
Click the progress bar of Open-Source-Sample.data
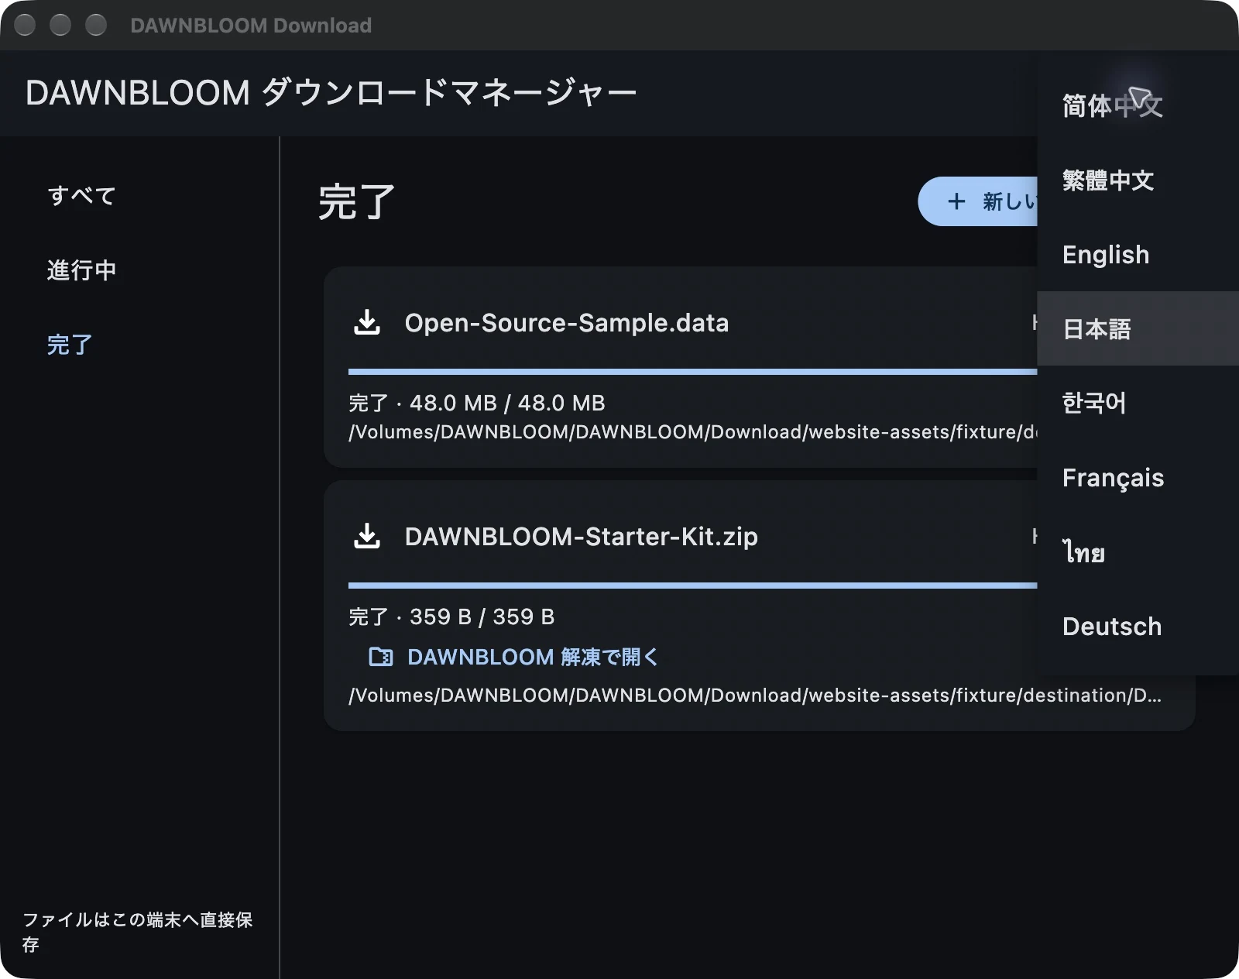[692, 372]
